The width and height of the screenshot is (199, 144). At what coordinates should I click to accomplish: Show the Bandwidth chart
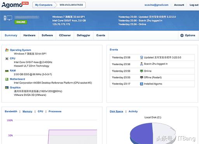click(11, 112)
